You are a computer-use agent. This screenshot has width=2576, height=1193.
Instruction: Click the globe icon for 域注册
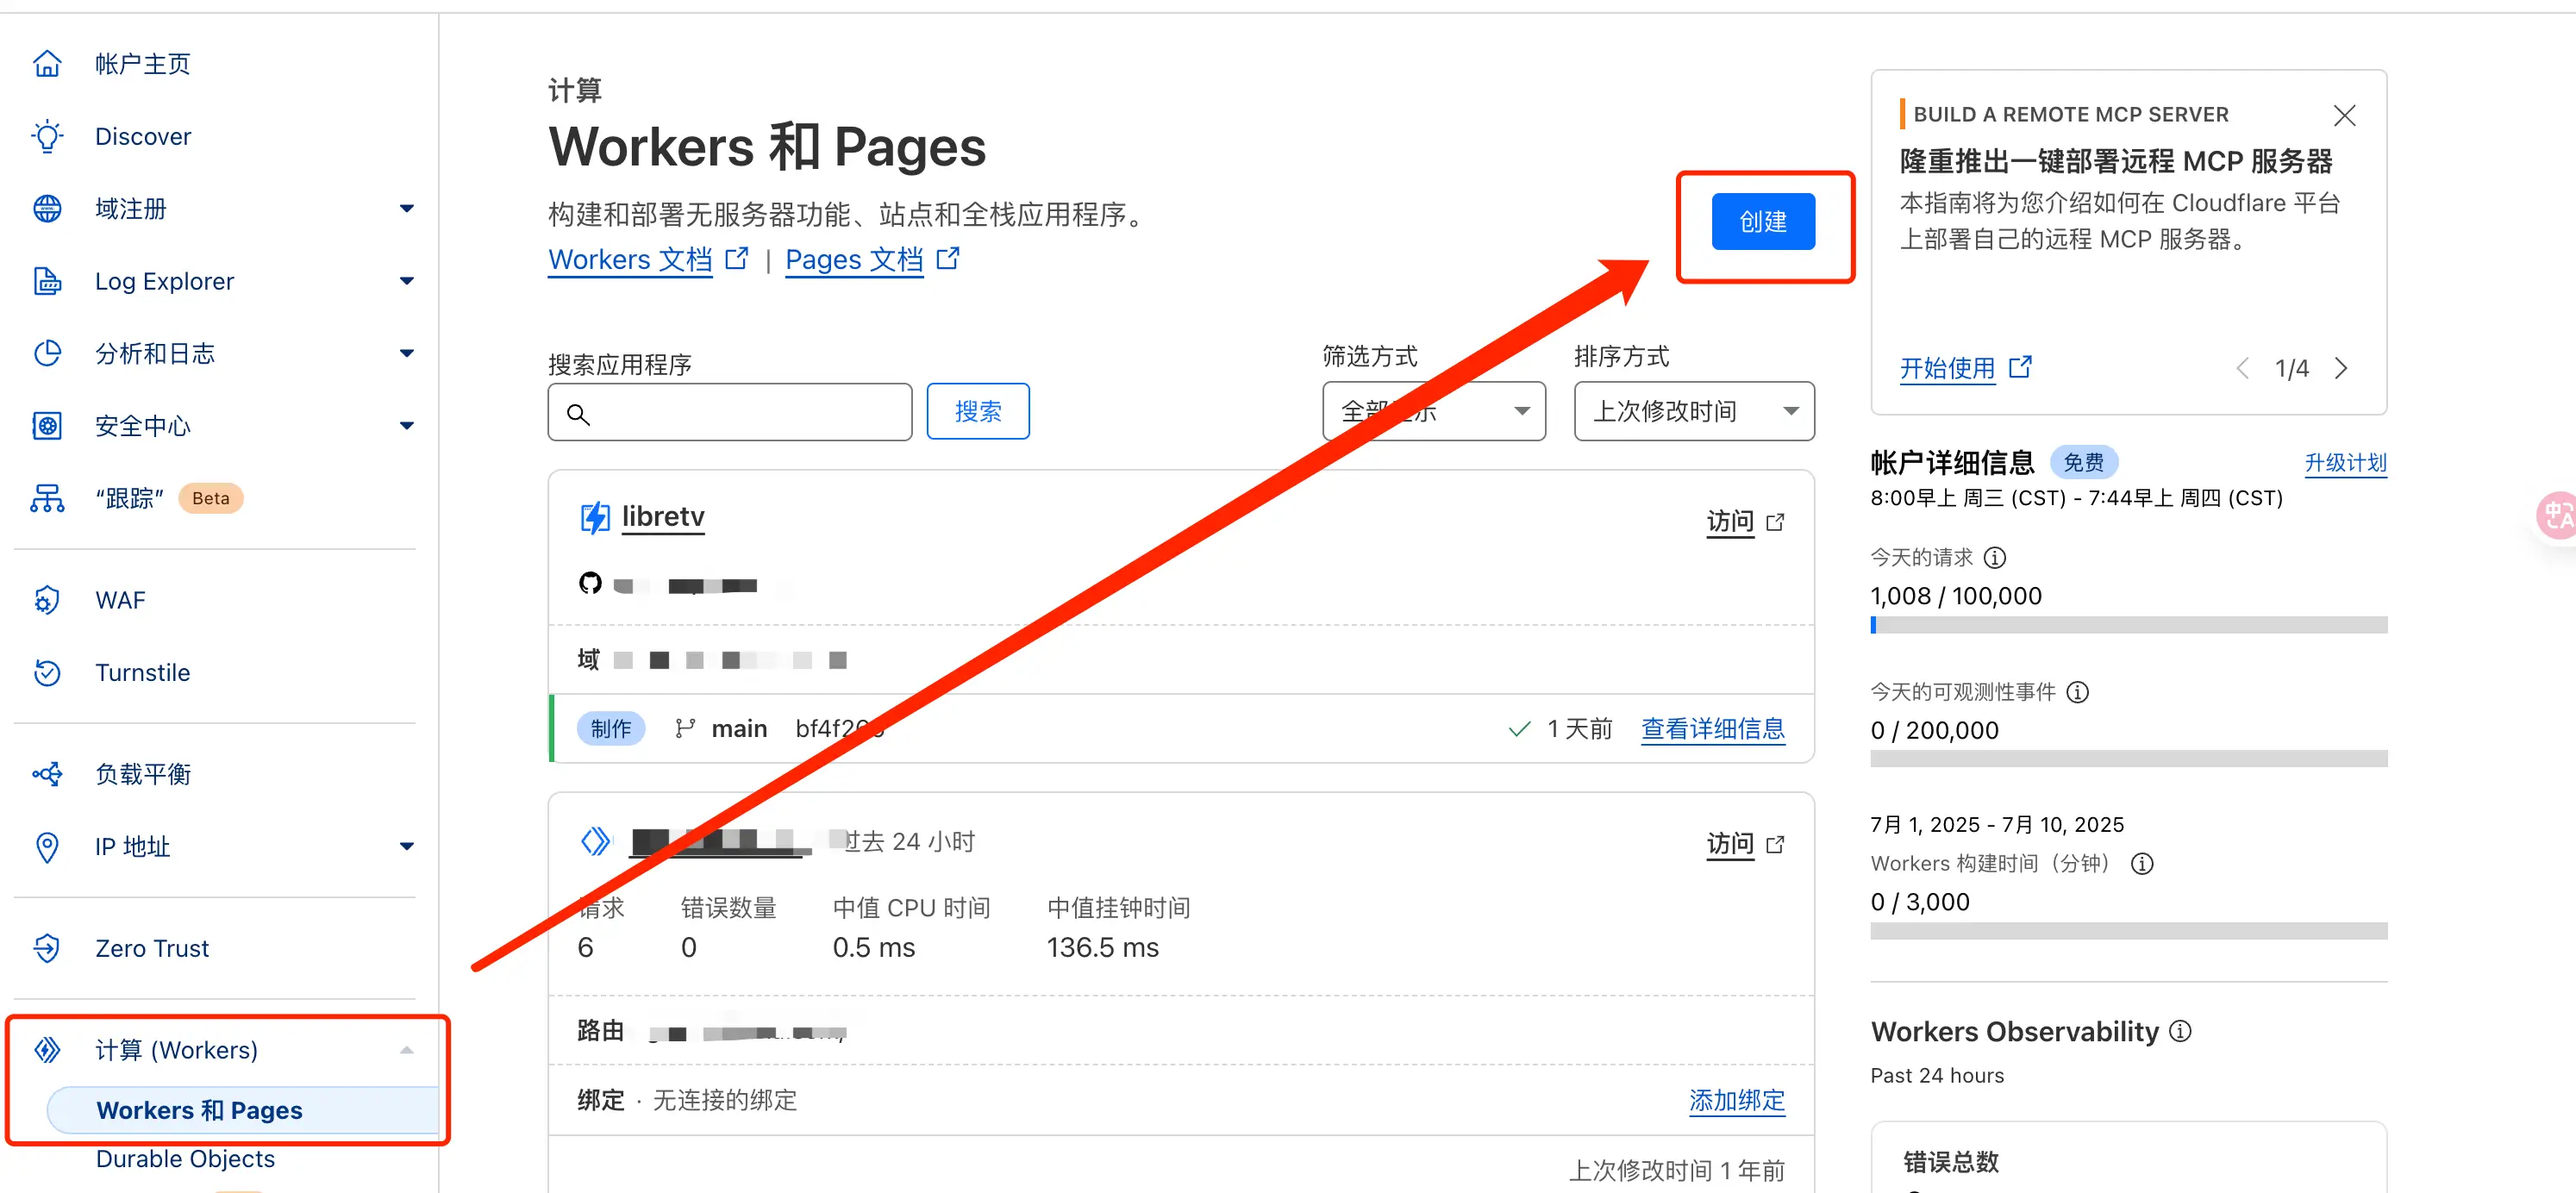coord(47,208)
